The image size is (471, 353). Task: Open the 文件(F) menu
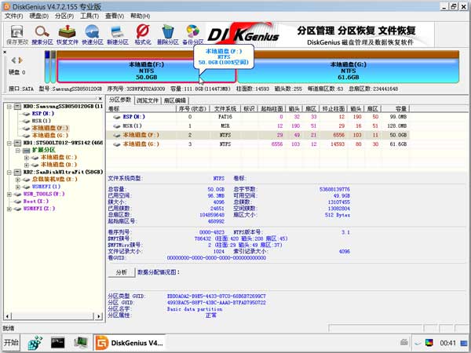[13, 16]
